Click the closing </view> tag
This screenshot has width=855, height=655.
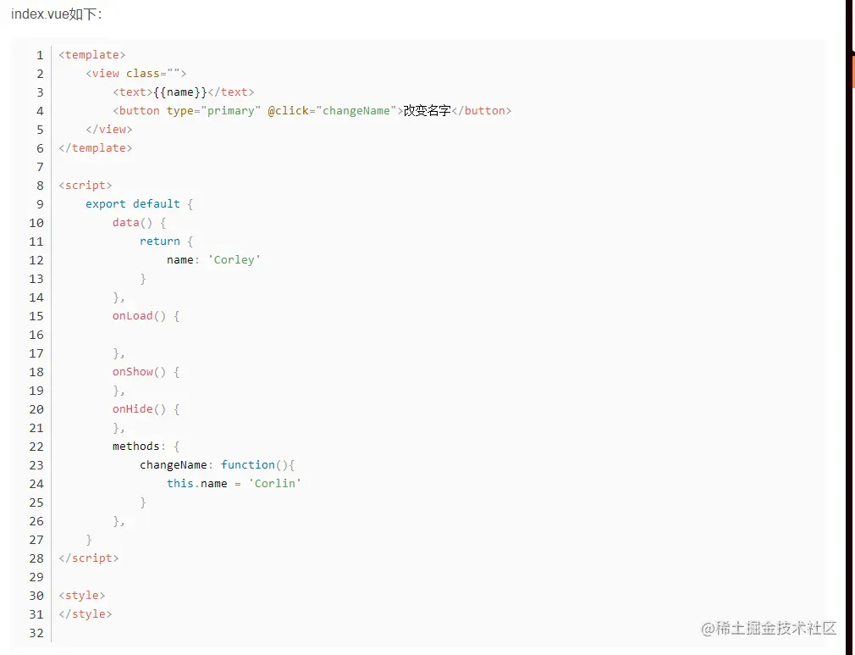pyautogui.click(x=109, y=130)
